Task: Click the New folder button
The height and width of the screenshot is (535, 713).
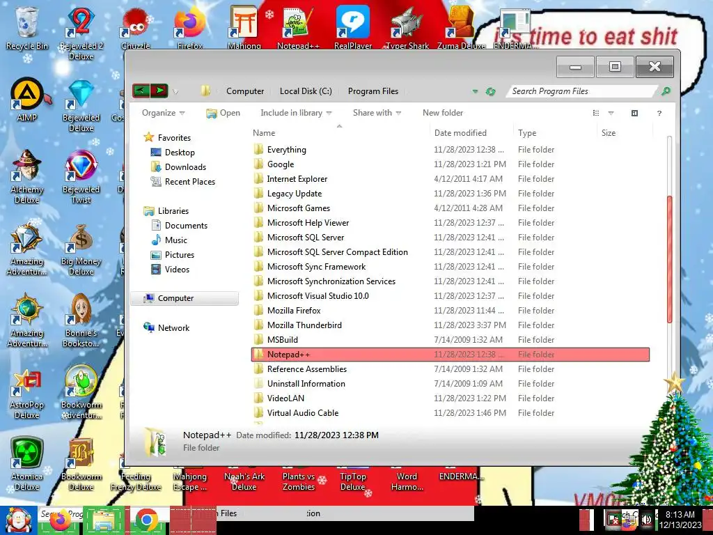Action: (442, 113)
